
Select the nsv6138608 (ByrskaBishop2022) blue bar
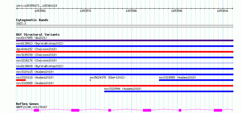[125, 69]
